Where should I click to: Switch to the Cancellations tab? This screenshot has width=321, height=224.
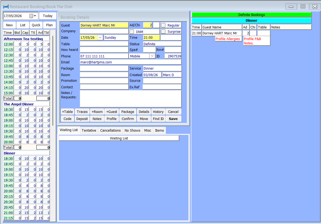(110, 131)
